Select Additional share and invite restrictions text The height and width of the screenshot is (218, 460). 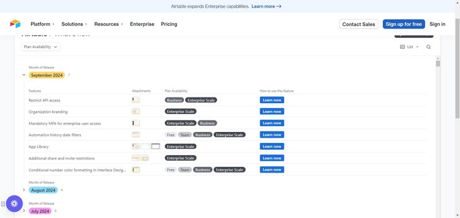click(x=62, y=158)
